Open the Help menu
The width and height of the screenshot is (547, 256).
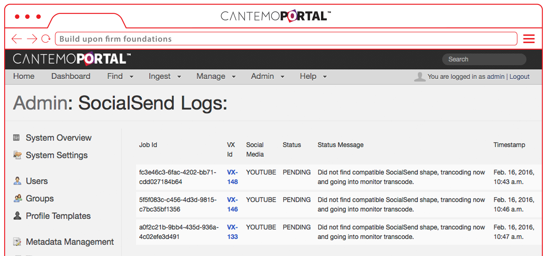coord(308,76)
